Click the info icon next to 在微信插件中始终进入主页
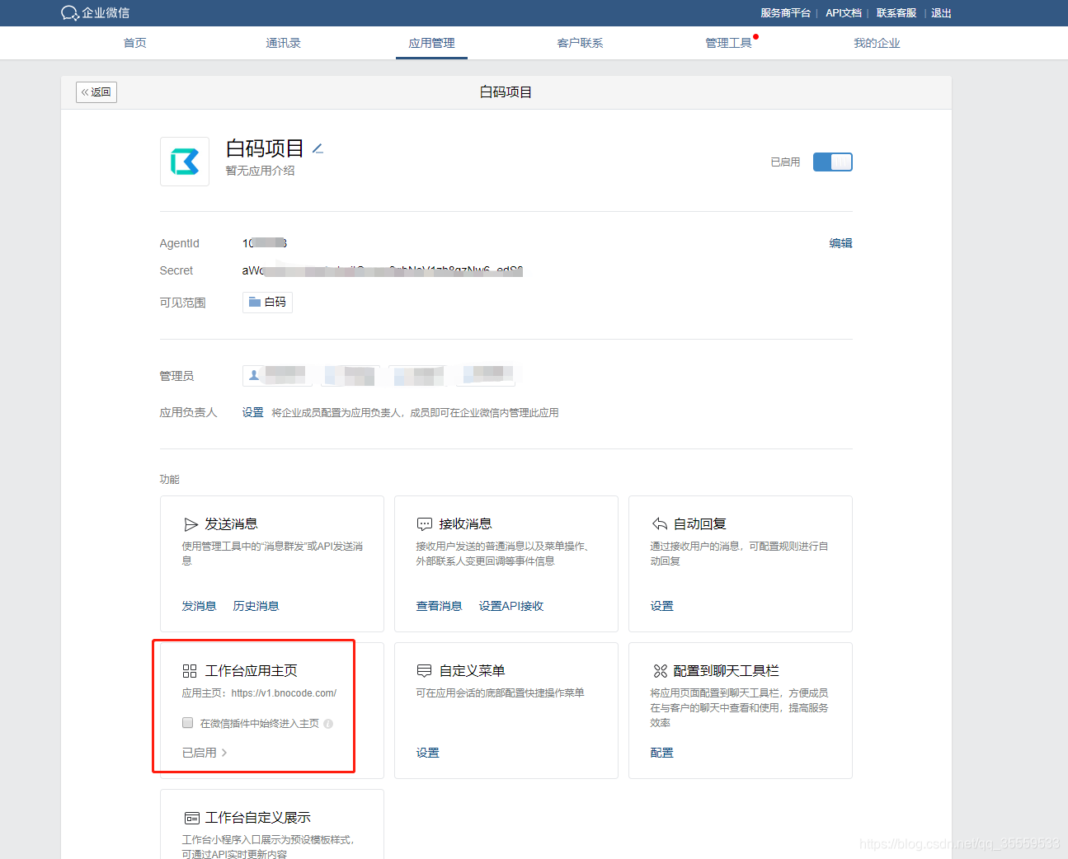The height and width of the screenshot is (859, 1068). pyautogui.click(x=328, y=724)
